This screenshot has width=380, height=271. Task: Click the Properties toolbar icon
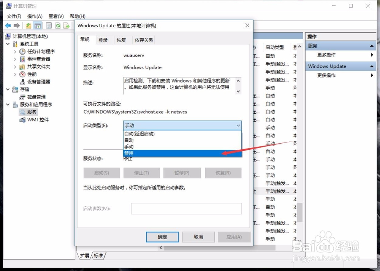pos(49,25)
